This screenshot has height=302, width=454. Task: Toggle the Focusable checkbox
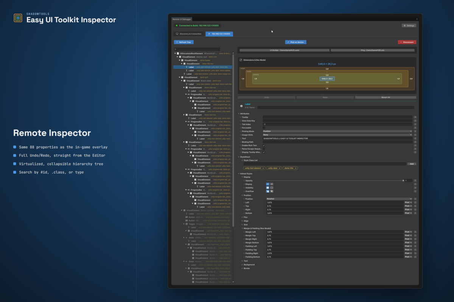[x=264, y=128]
